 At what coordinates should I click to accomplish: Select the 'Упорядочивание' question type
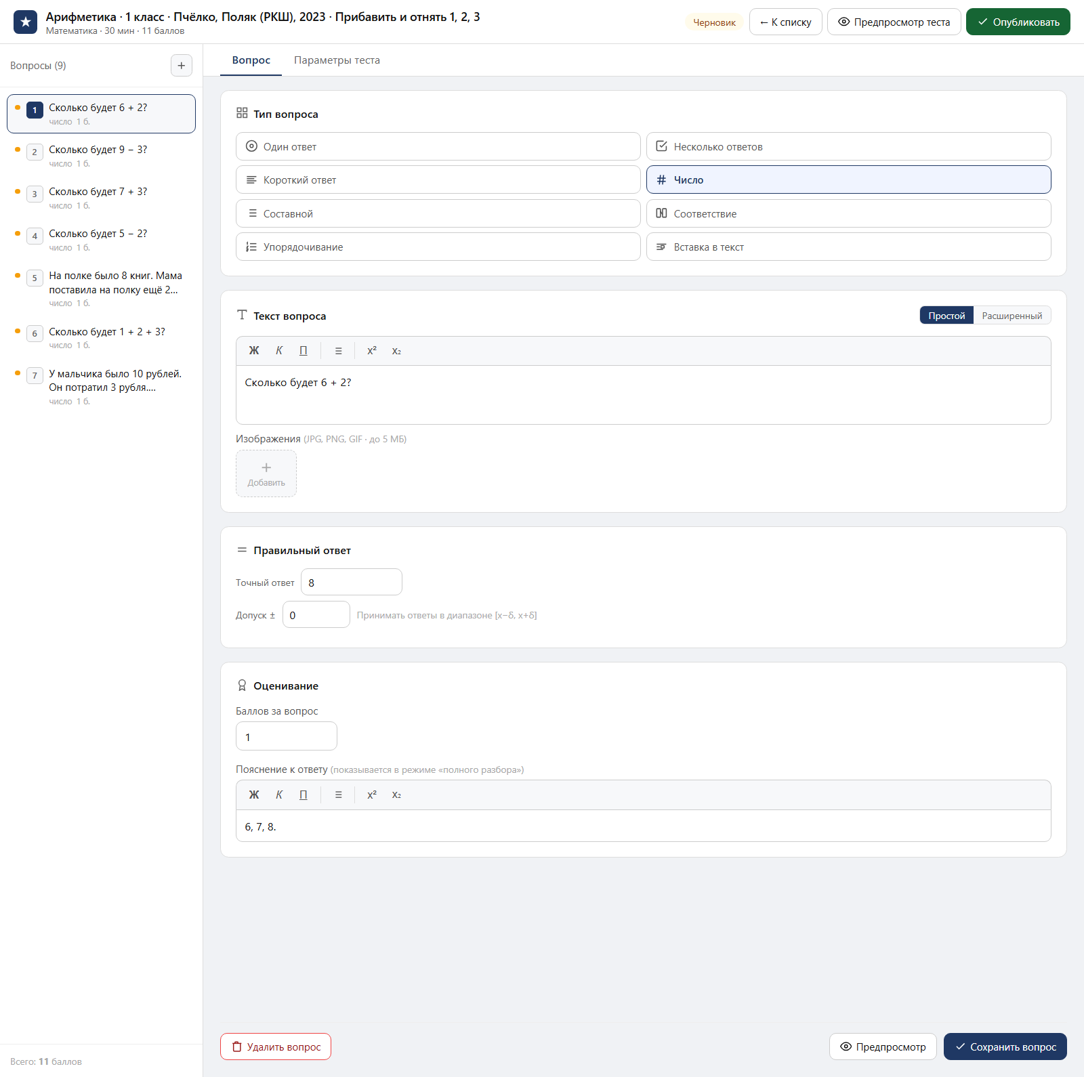pyautogui.click(x=438, y=247)
